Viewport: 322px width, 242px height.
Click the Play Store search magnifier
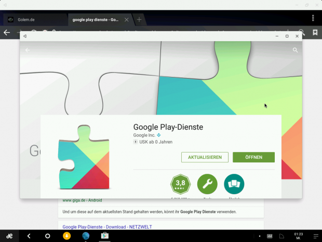tap(295, 50)
